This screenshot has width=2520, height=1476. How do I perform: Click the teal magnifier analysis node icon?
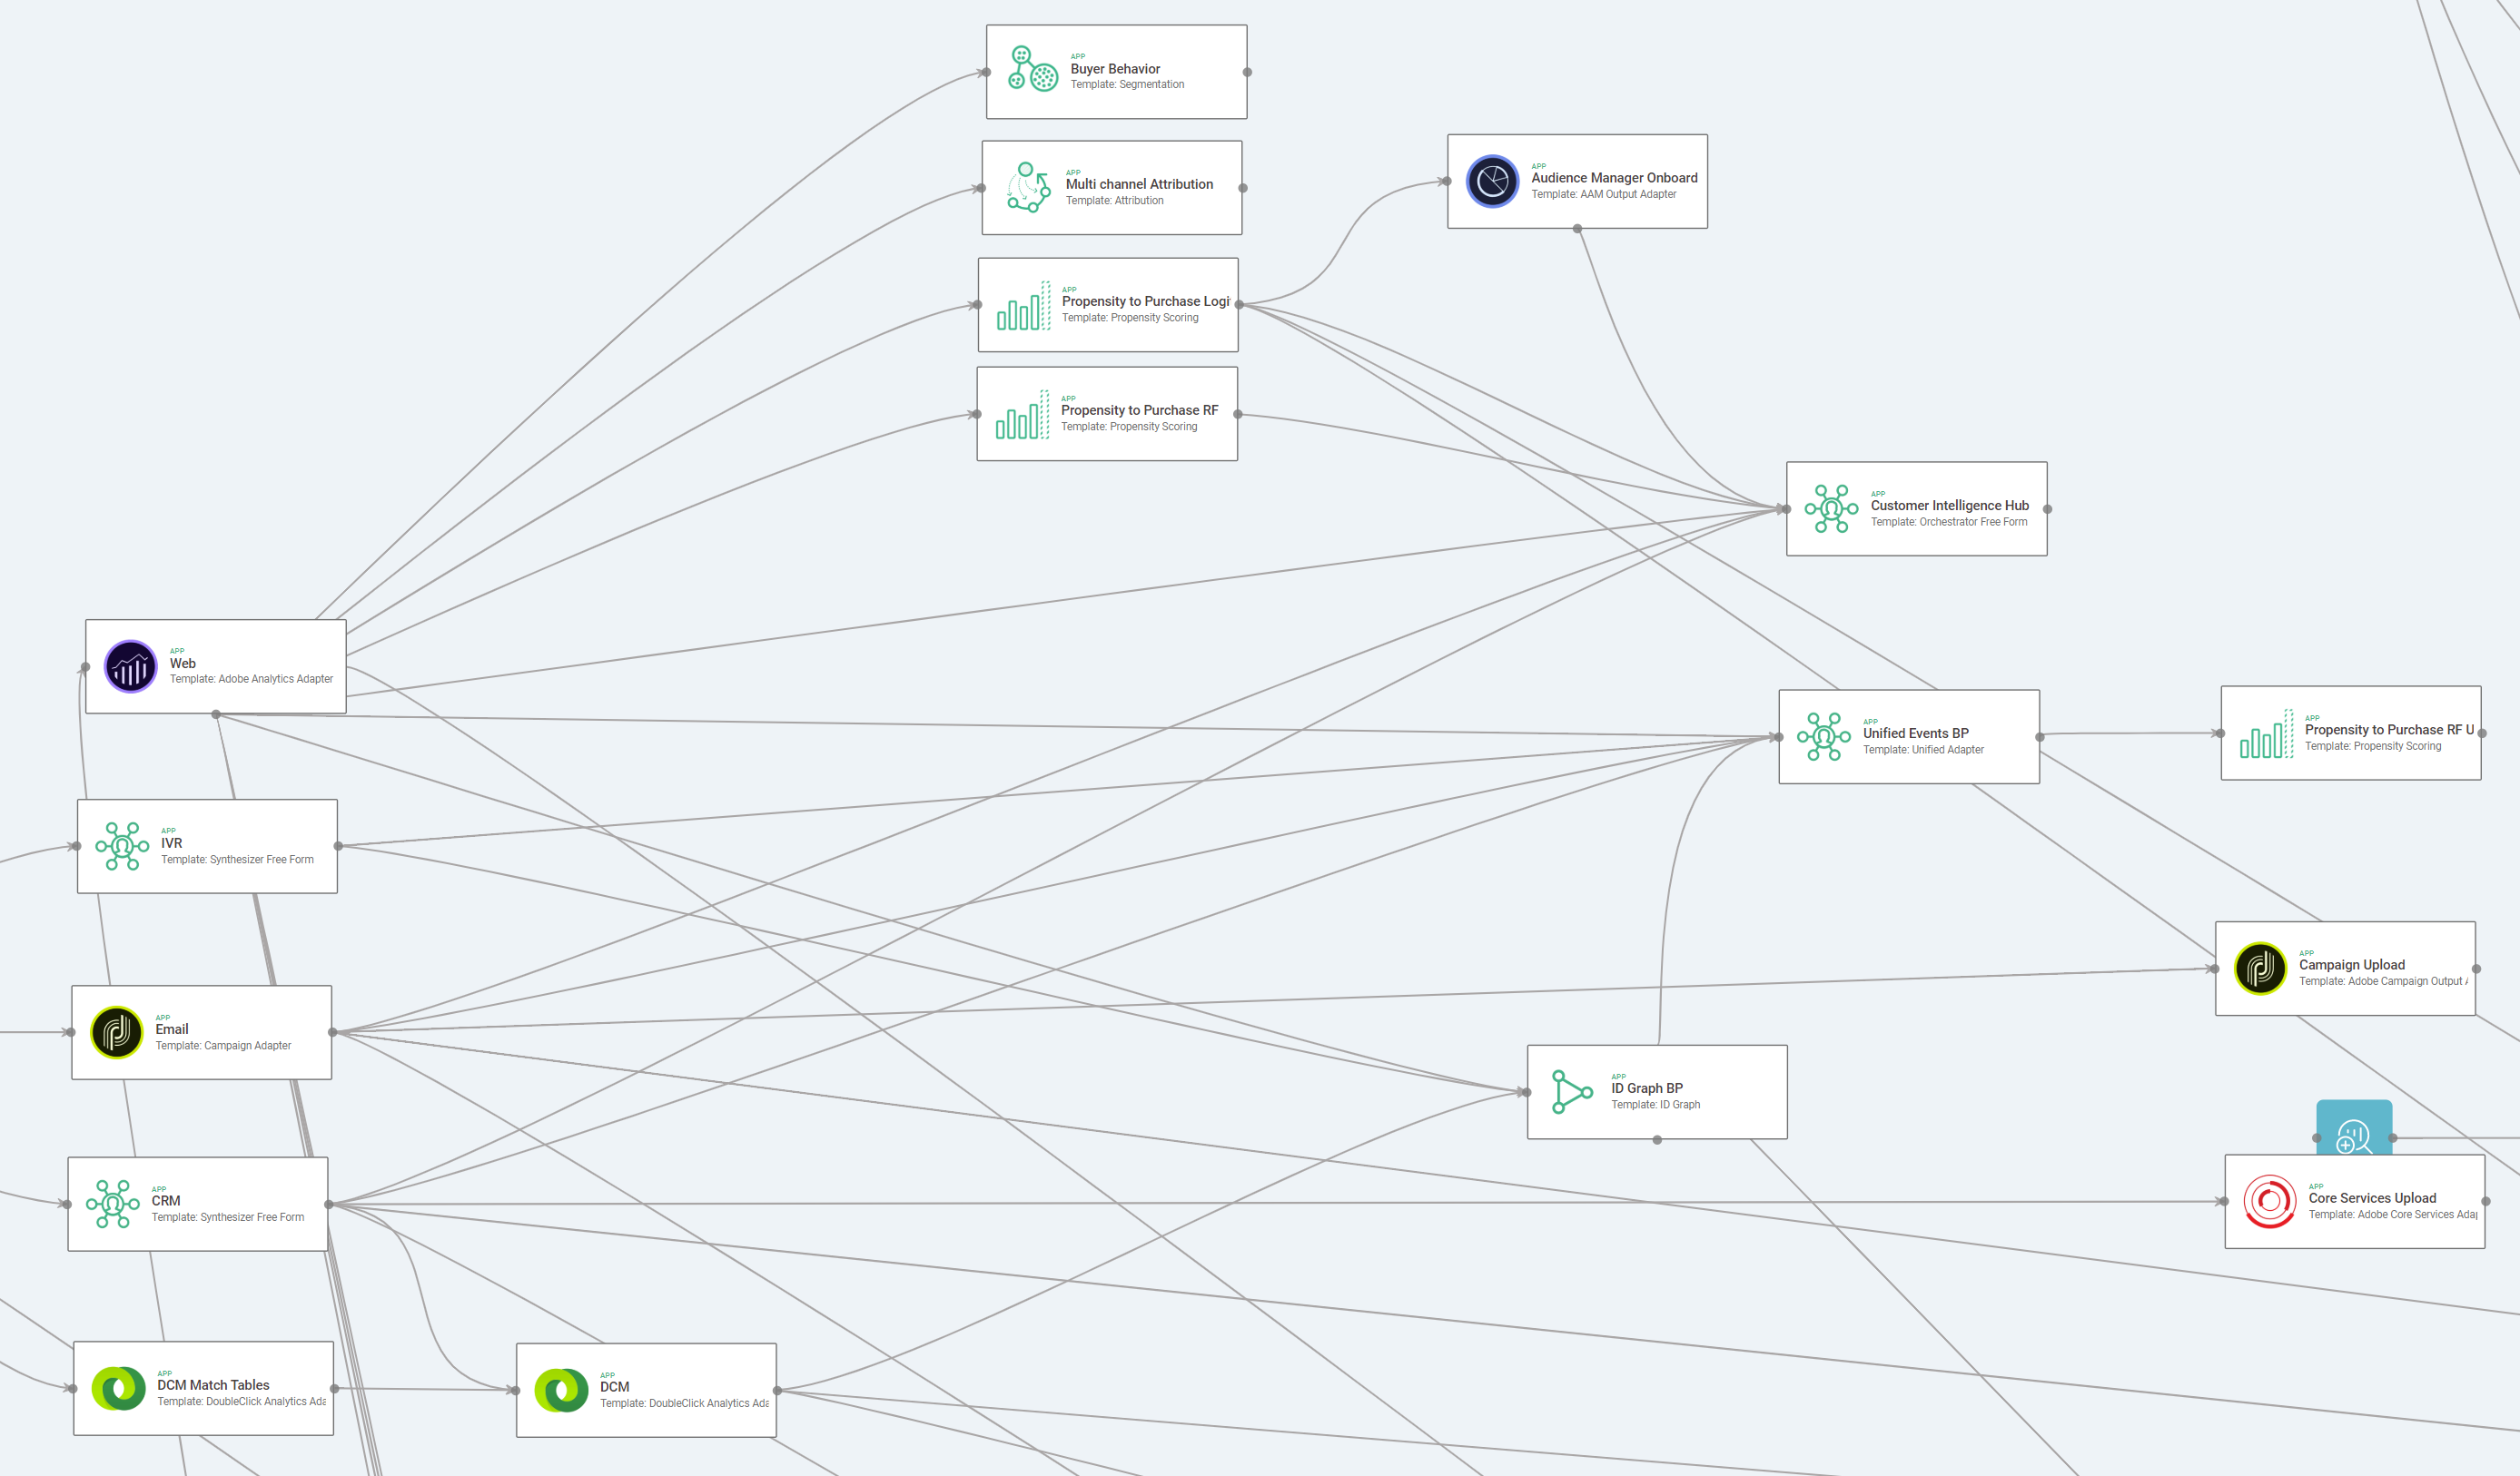point(2353,1134)
